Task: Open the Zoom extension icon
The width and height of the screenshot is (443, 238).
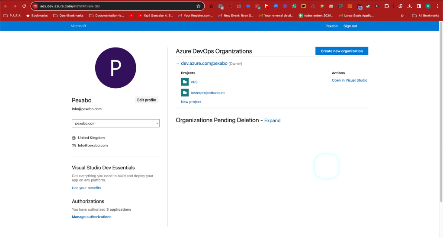Action: tap(276, 6)
